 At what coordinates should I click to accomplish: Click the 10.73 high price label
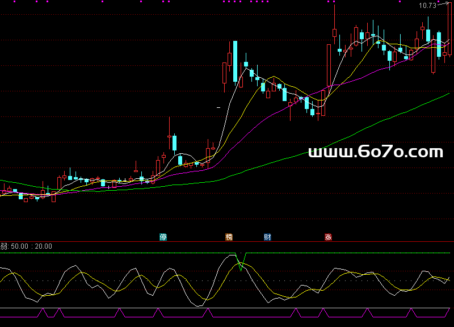click(427, 6)
